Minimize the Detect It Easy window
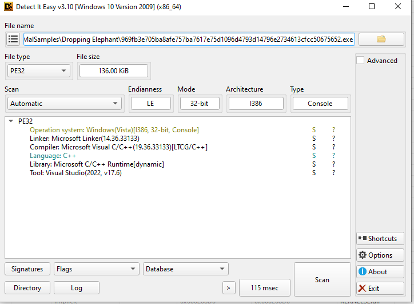 346,7
